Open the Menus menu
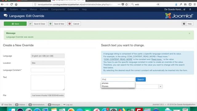 point(33,10)
